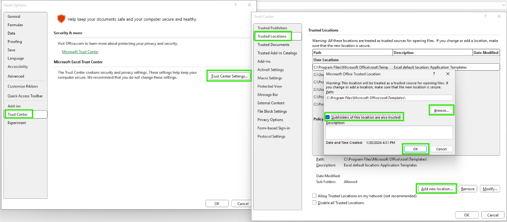
Task: Open Trusted Add-in Catalogs section
Action: point(277,53)
